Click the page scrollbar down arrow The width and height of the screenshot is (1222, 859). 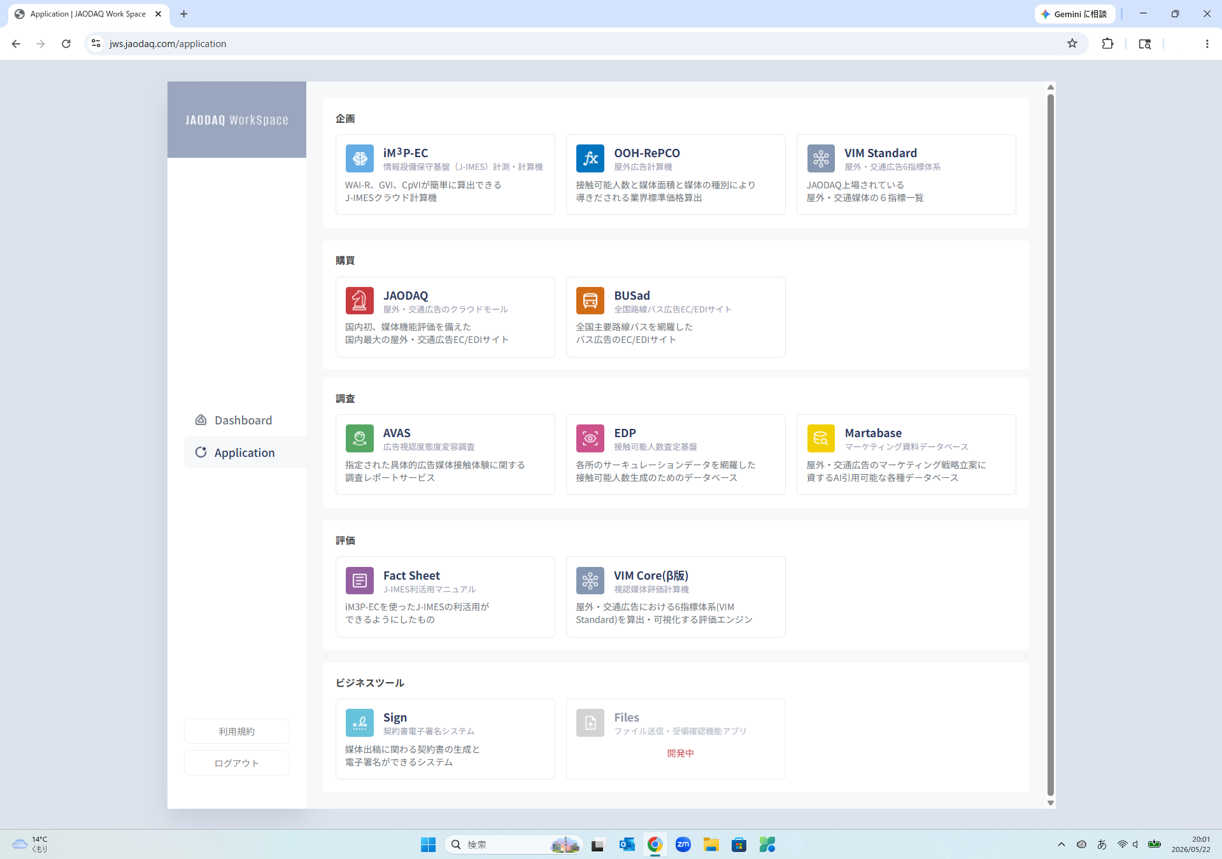(1051, 803)
